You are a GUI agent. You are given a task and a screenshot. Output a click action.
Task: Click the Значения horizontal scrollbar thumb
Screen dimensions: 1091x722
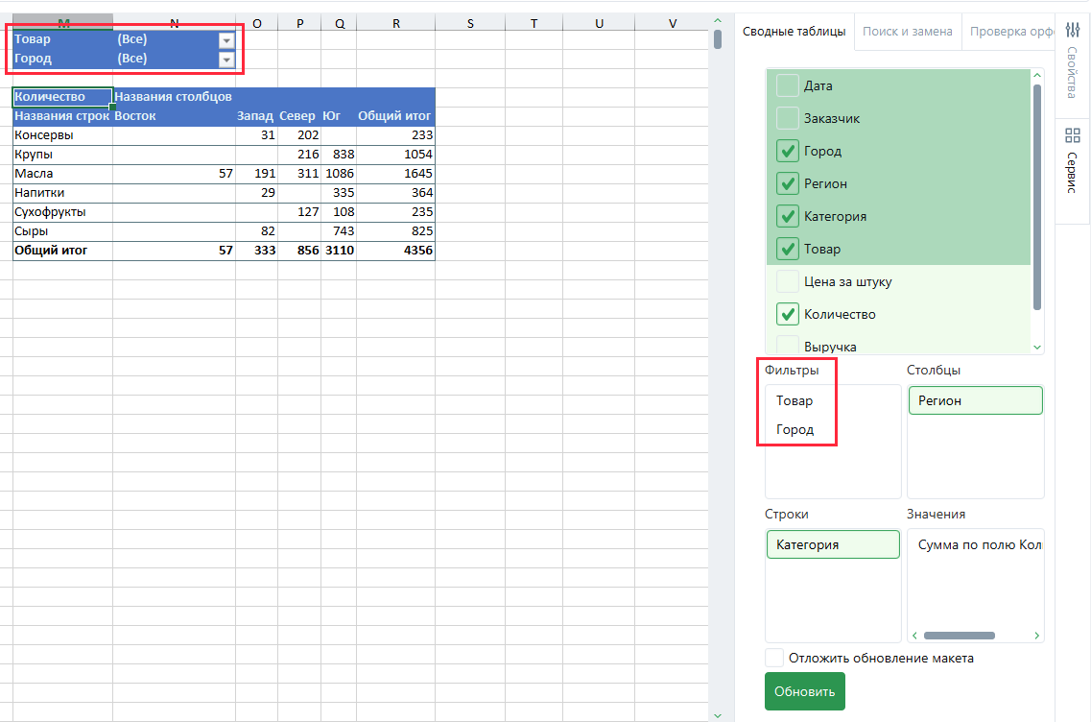click(959, 636)
